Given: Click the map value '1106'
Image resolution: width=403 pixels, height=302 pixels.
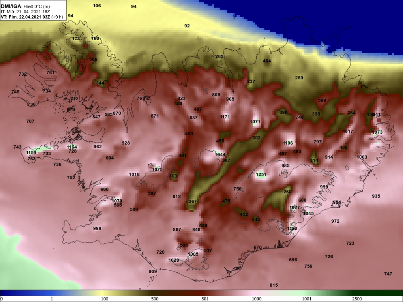Looking at the screenshot, I should 288,143.
